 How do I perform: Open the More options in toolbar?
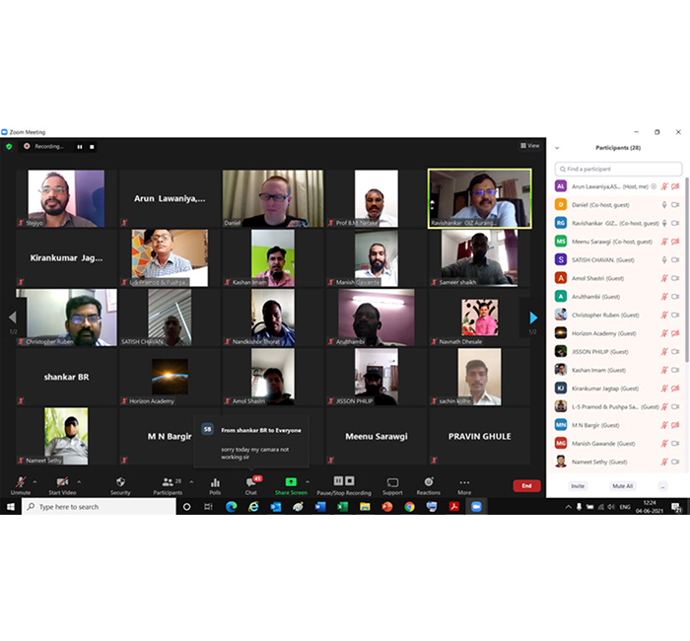click(x=464, y=485)
